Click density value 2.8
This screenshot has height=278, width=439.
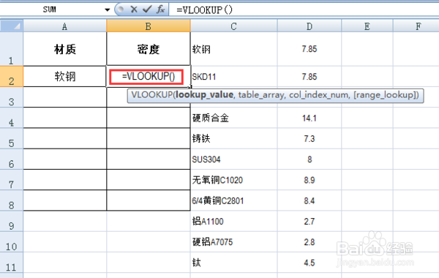[x=309, y=242]
